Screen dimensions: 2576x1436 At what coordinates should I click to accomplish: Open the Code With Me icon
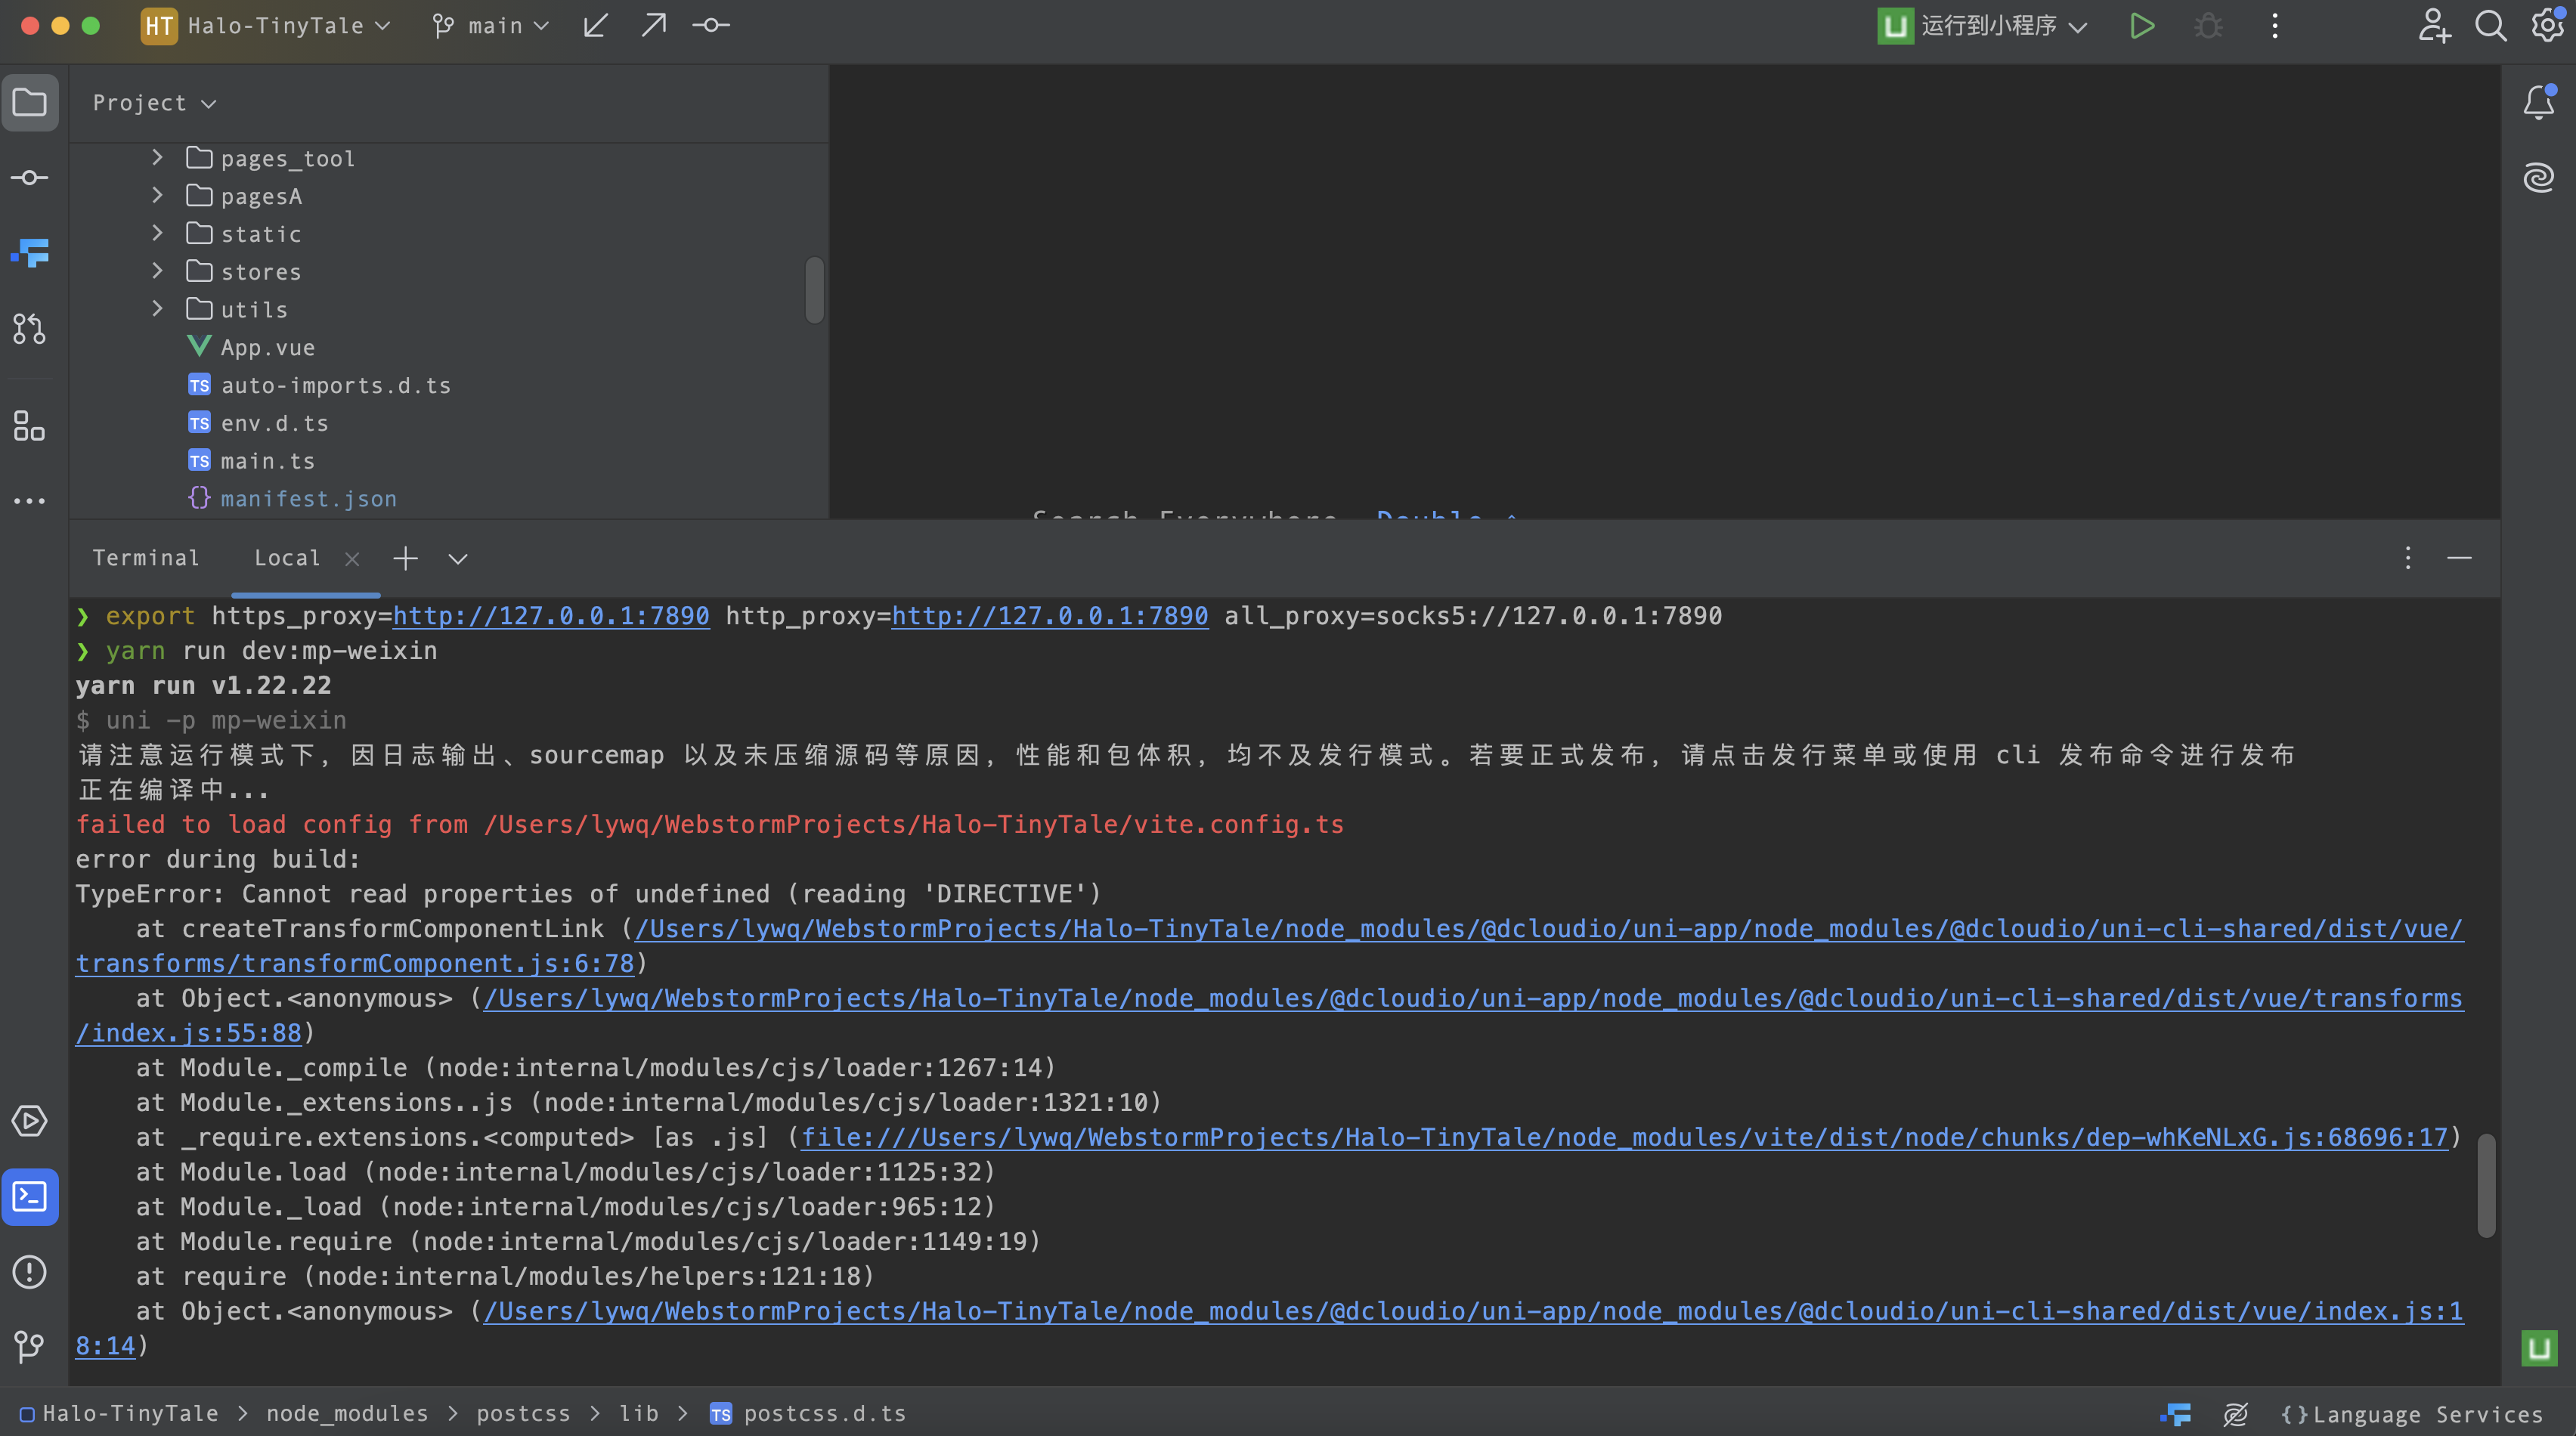tap(2434, 25)
